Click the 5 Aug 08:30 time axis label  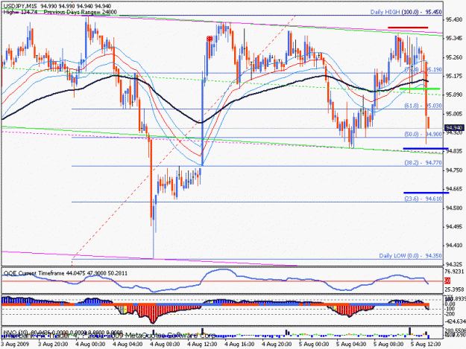pyautogui.click(x=388, y=344)
